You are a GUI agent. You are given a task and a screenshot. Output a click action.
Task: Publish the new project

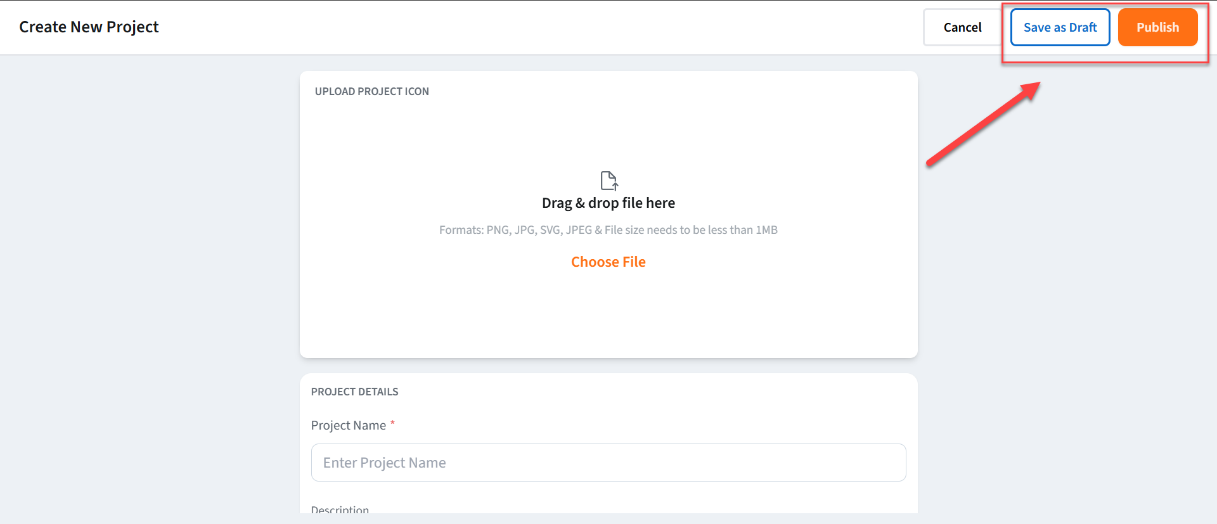click(x=1157, y=27)
